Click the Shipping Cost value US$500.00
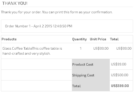The width and height of the screenshot is (134, 92). click(120, 75)
